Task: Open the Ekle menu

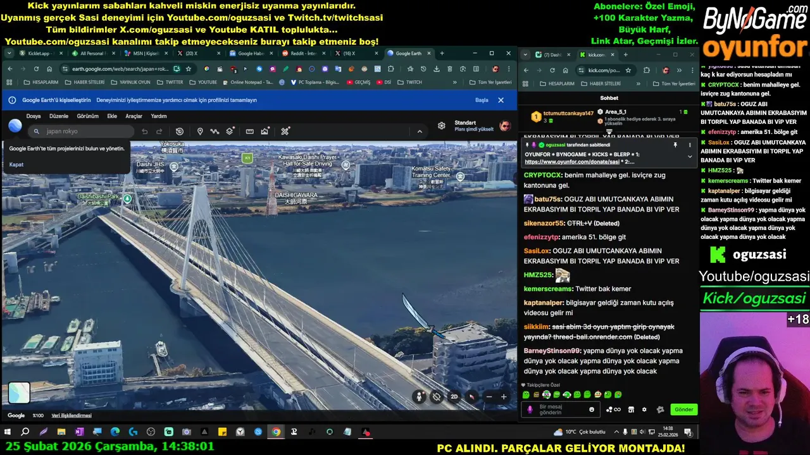Action: (x=112, y=116)
